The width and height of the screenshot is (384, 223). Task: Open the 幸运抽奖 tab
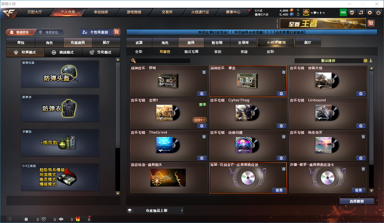click(101, 12)
